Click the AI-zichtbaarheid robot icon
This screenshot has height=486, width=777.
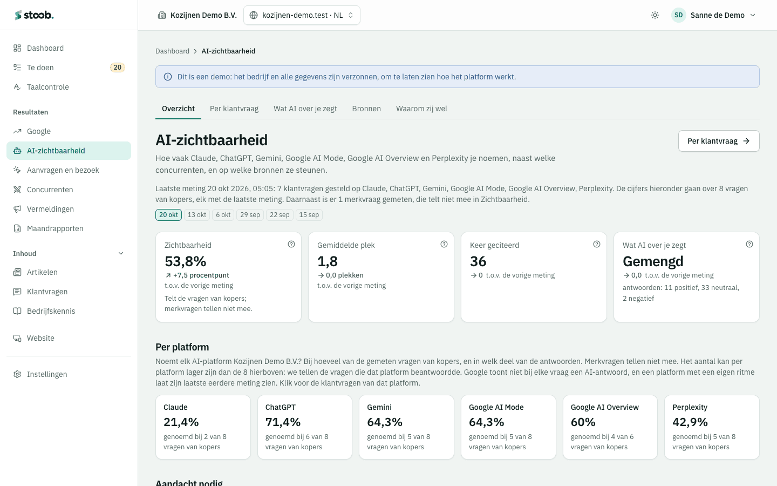[x=17, y=151]
